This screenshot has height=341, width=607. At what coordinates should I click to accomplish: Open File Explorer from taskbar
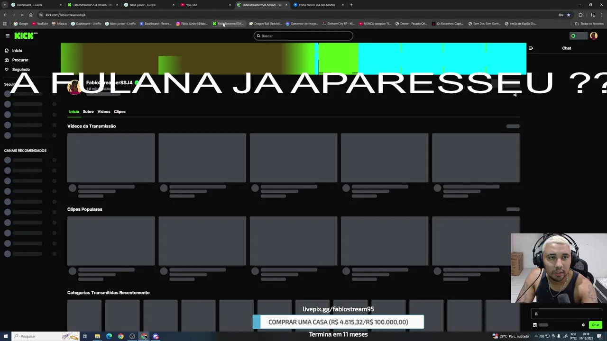coord(97,336)
